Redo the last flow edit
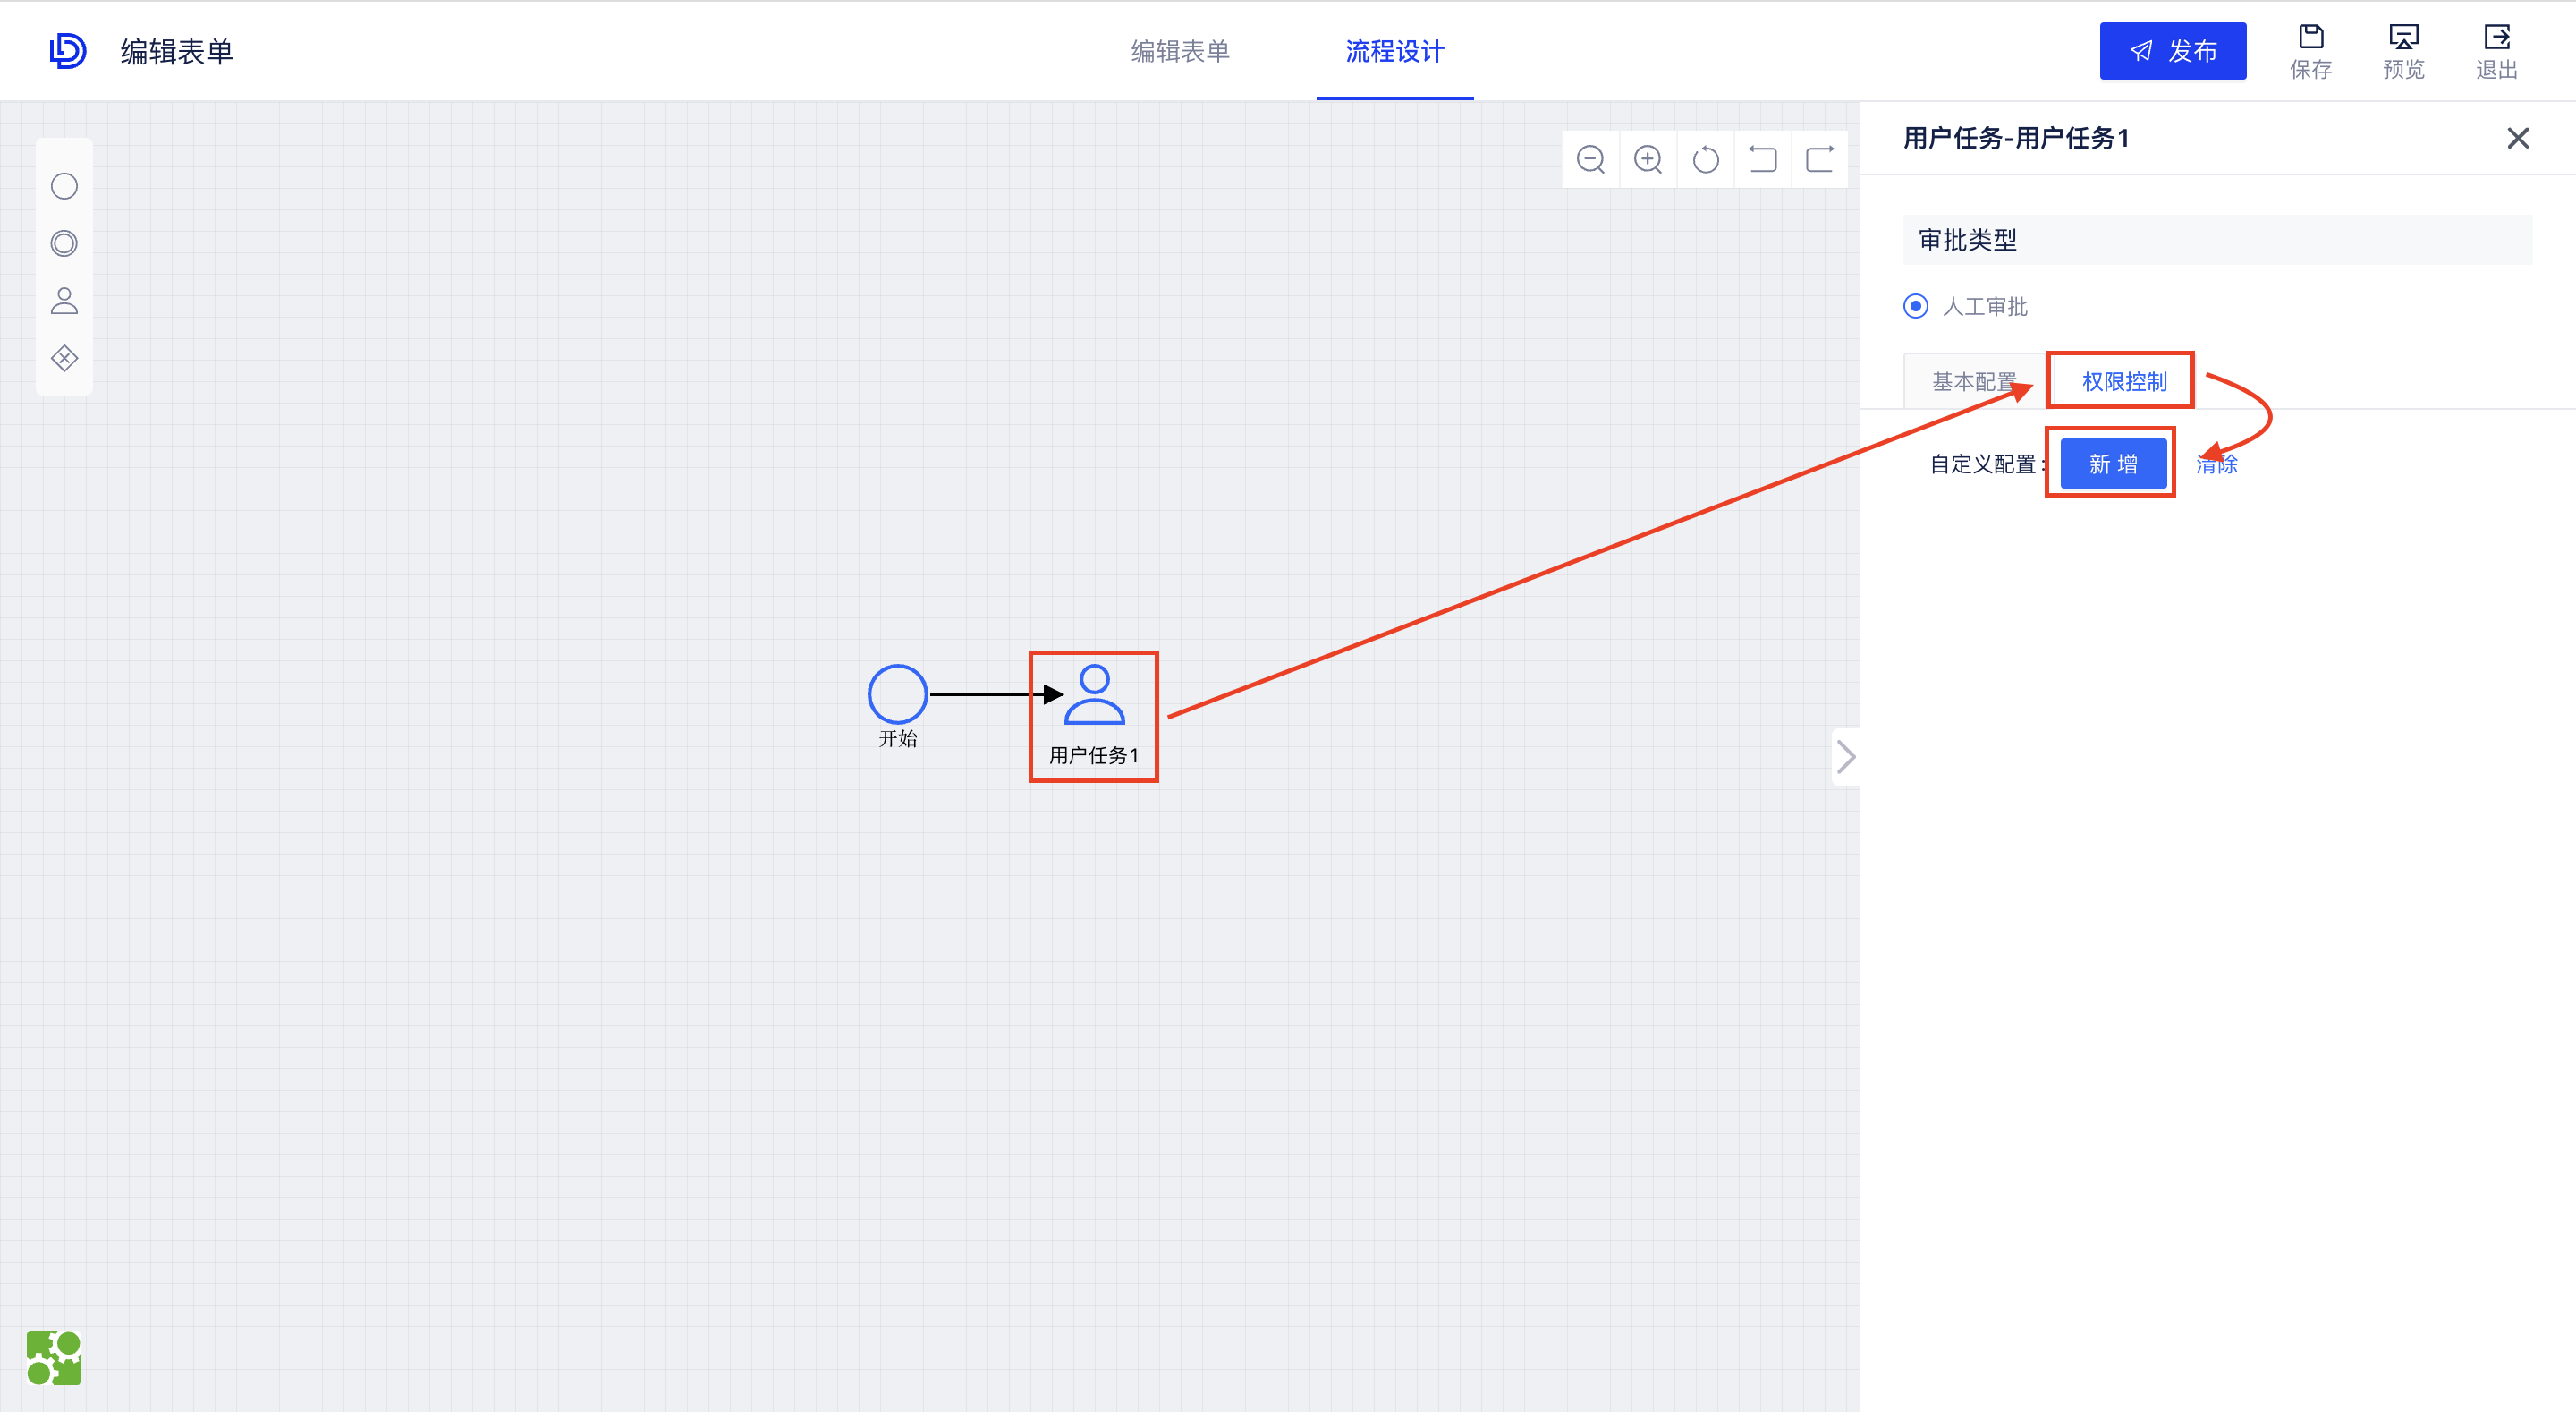The image size is (2576, 1412). click(x=1820, y=158)
